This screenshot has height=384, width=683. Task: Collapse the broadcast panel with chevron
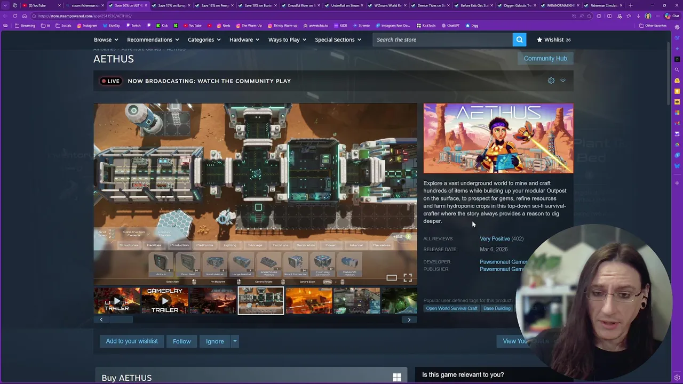[x=562, y=81]
